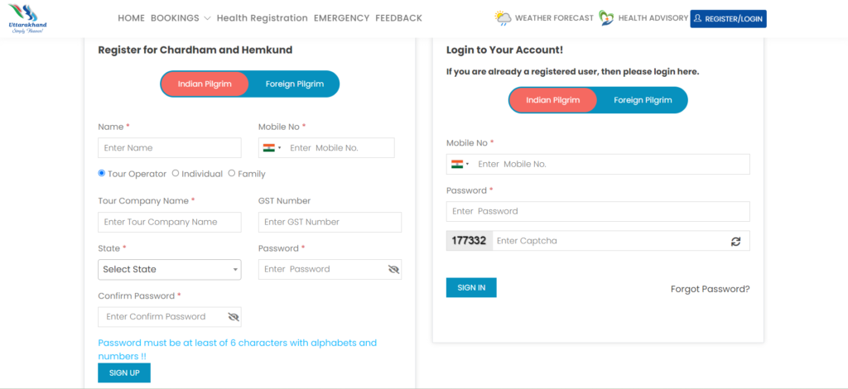Open country flag selector in registration form
The width and height of the screenshot is (848, 389).
[x=272, y=148]
